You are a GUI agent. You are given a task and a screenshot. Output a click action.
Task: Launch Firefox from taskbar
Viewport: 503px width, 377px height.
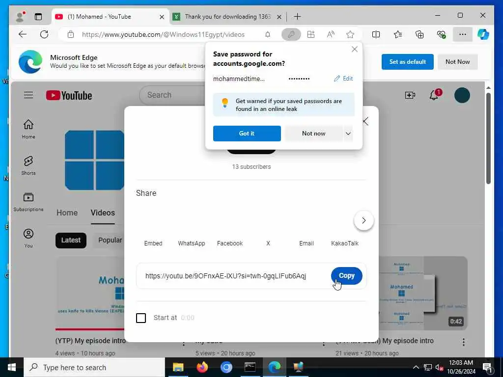202,367
